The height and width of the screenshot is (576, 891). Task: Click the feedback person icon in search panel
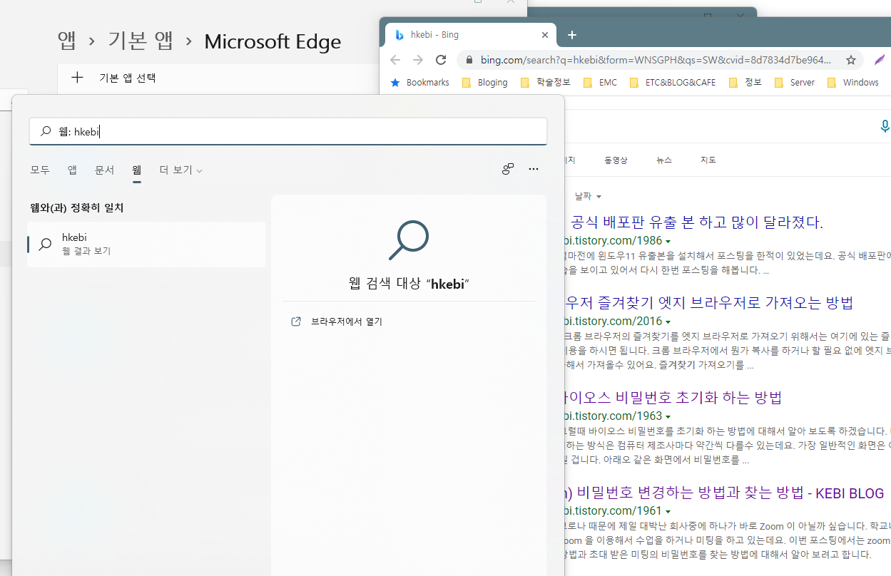point(507,169)
